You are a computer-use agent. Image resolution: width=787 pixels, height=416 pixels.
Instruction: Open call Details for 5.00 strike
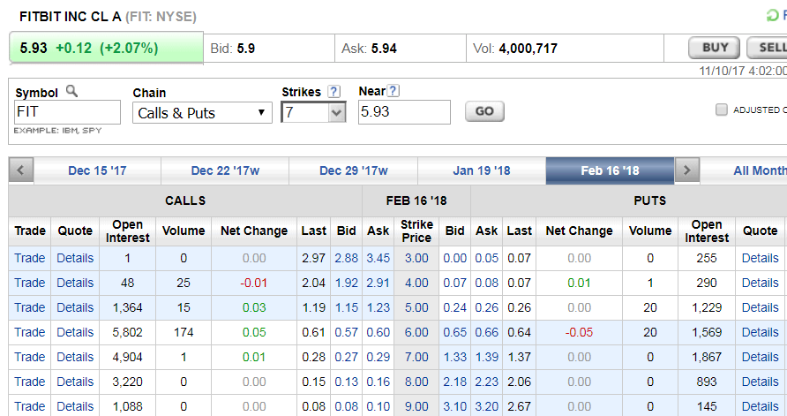(75, 307)
